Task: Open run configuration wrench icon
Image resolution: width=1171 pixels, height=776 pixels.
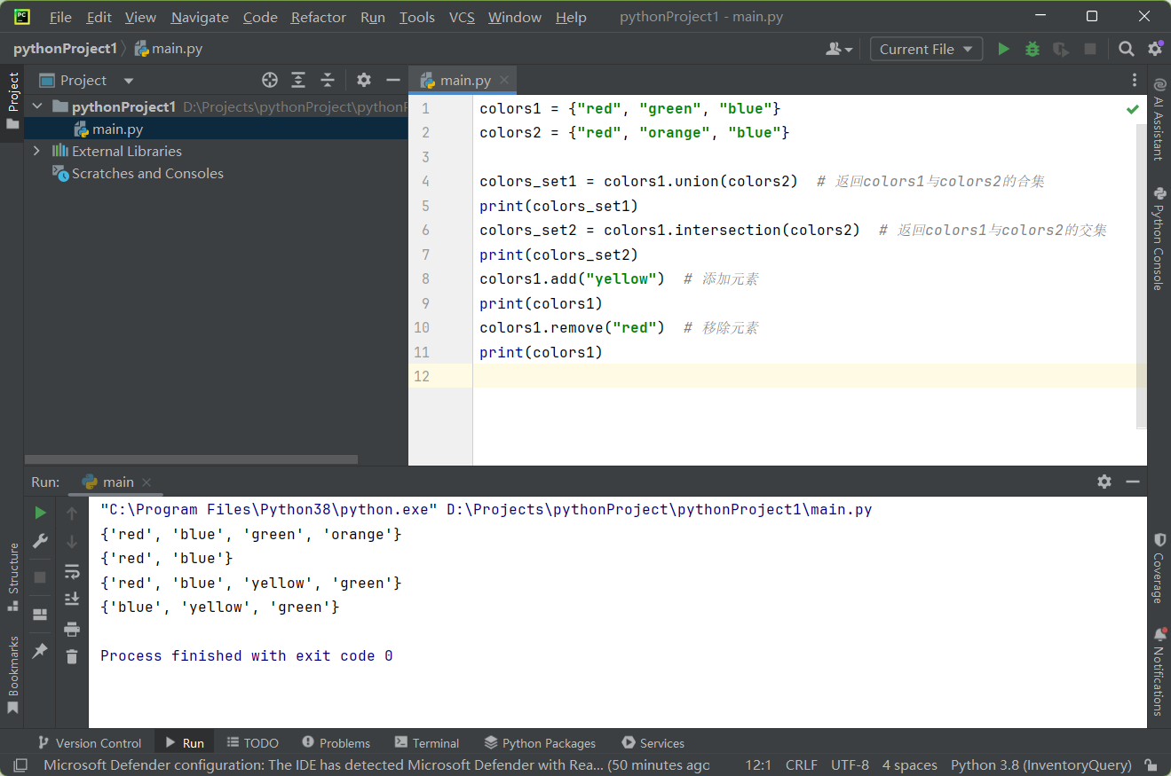Action: pos(40,541)
